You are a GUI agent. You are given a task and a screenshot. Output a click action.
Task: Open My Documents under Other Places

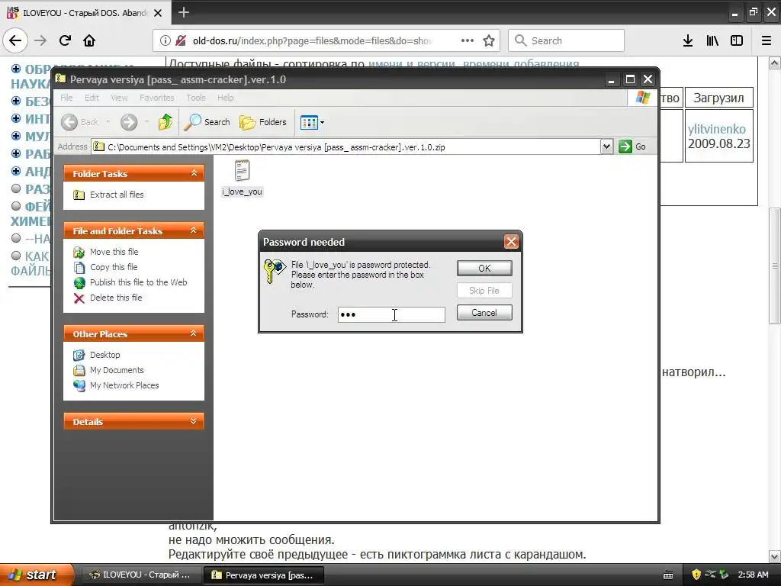pyautogui.click(x=108, y=370)
